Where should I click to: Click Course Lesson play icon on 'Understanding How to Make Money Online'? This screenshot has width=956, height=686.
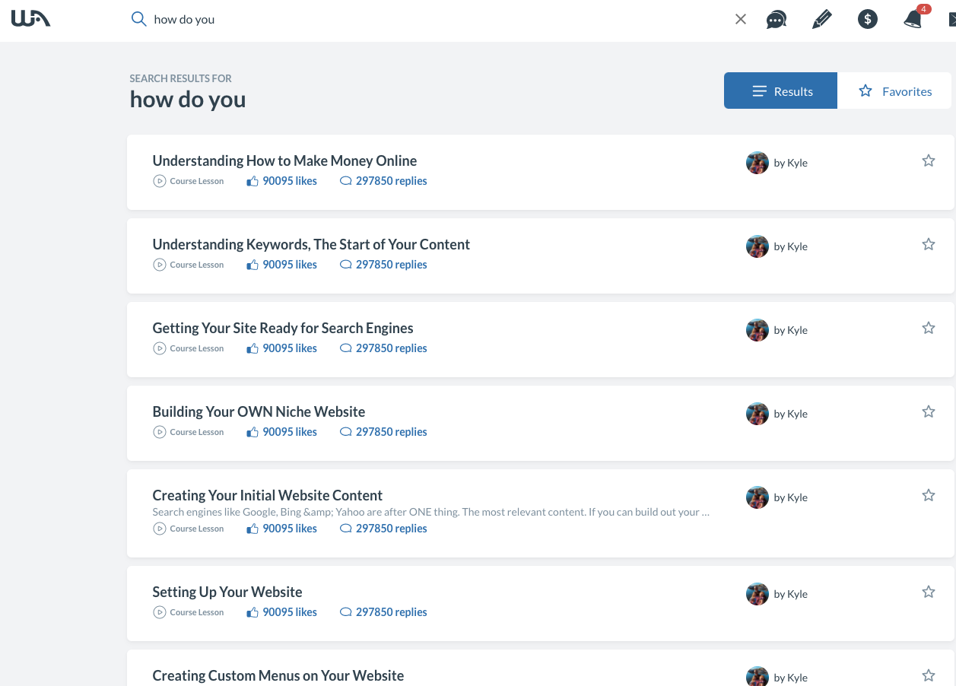coord(159,181)
